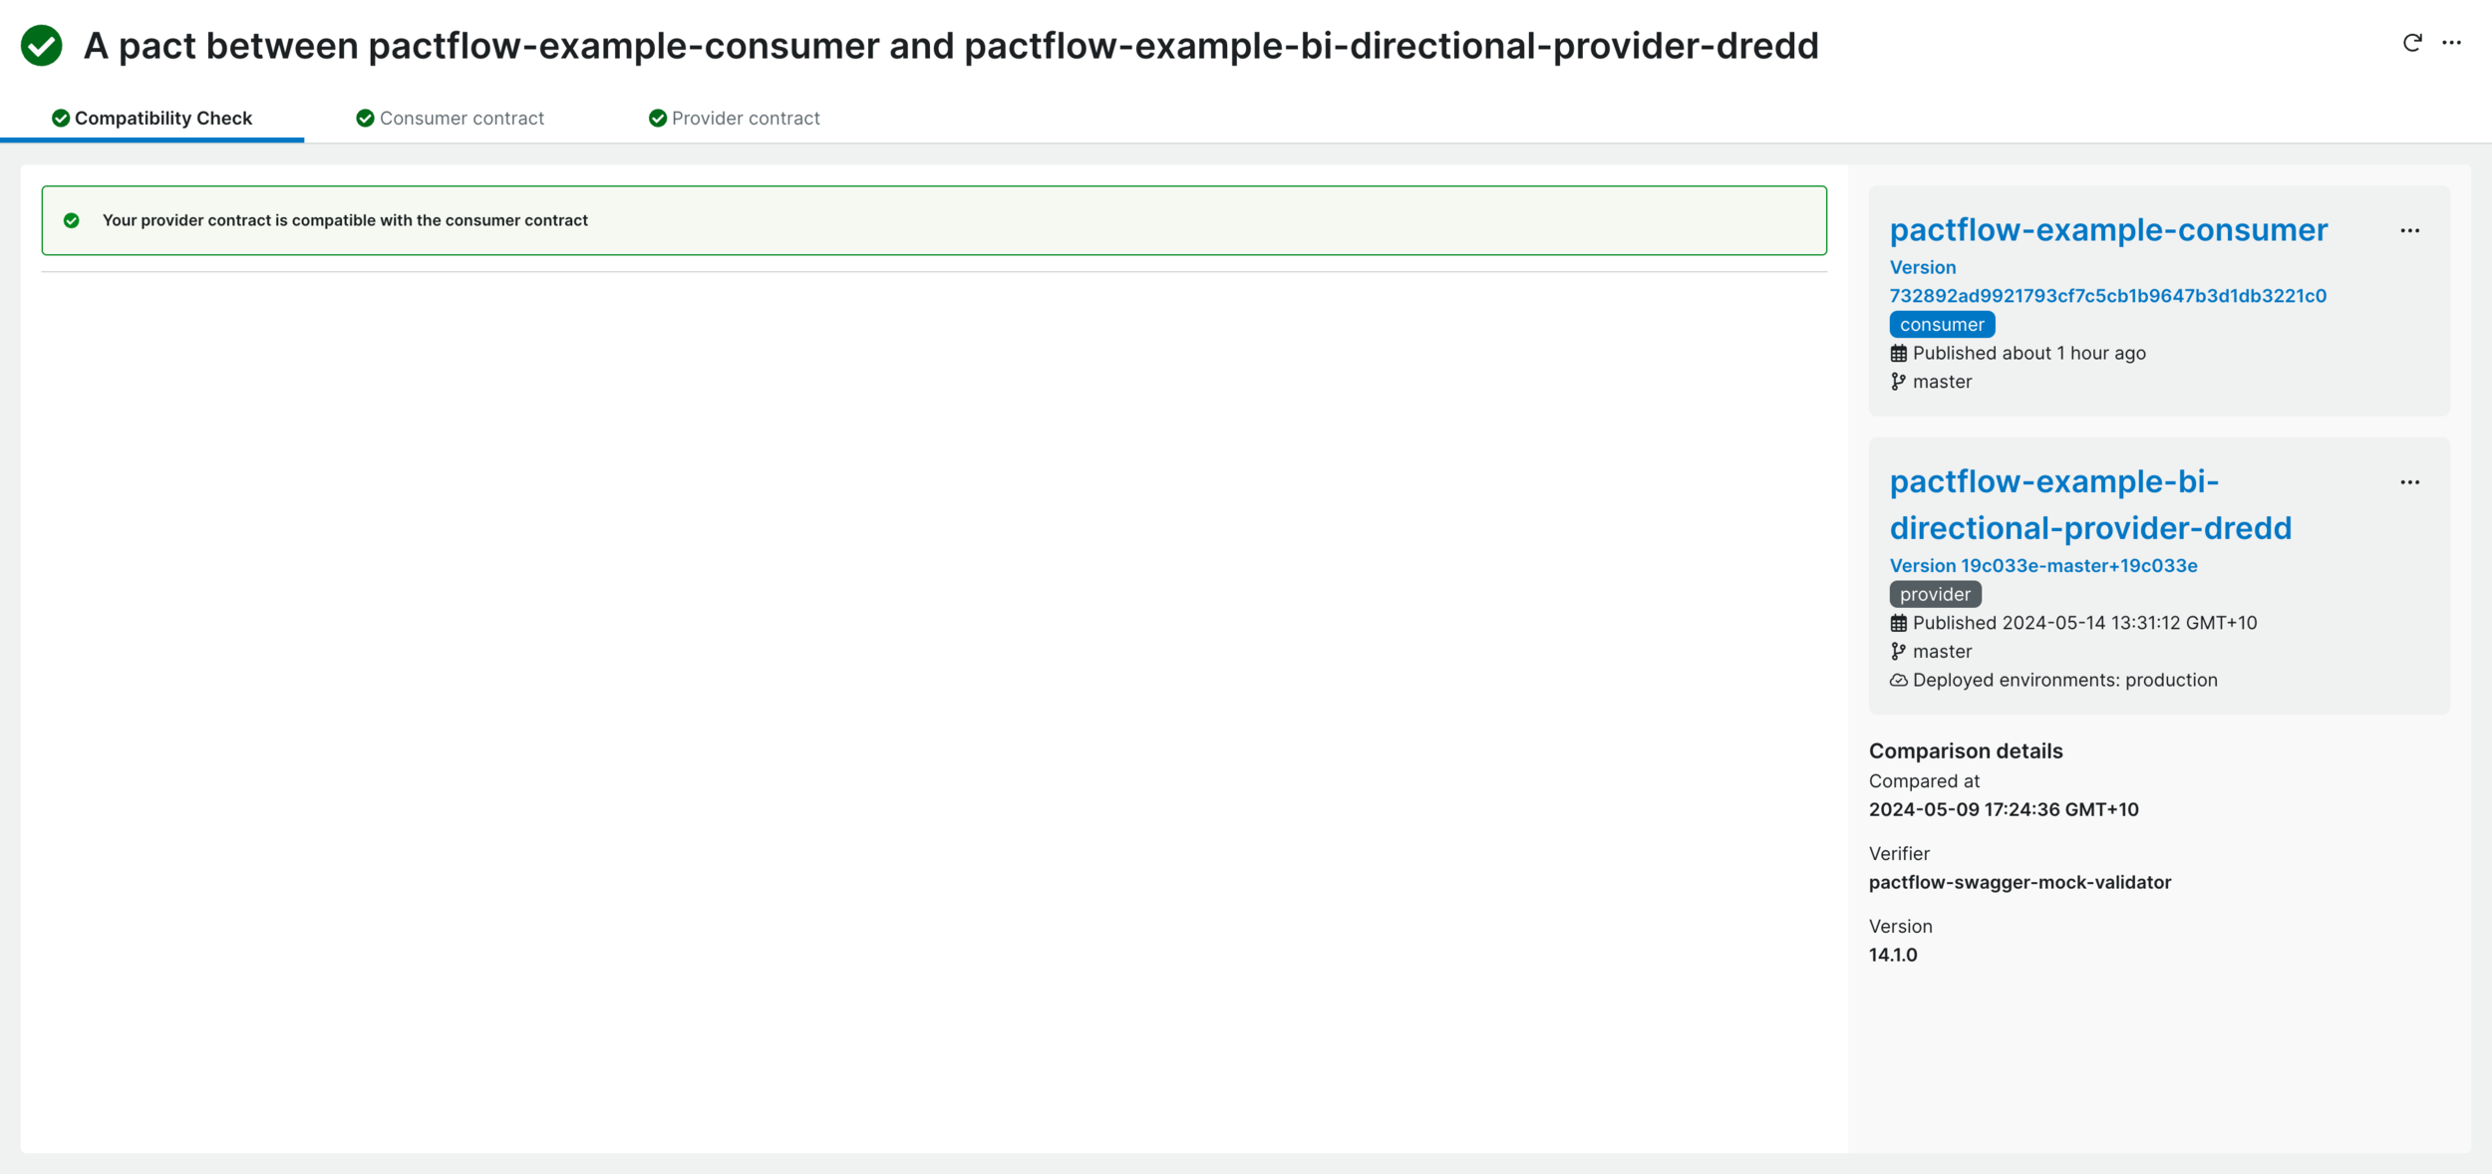Open the pactflow-example-consumer link

(x=2108, y=229)
